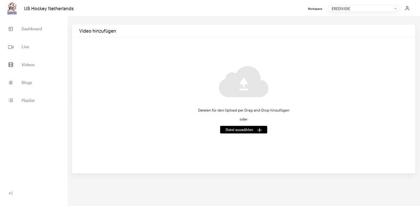This screenshot has height=206, width=420.
Task: Navigate to the Blogs section
Action: point(26,82)
